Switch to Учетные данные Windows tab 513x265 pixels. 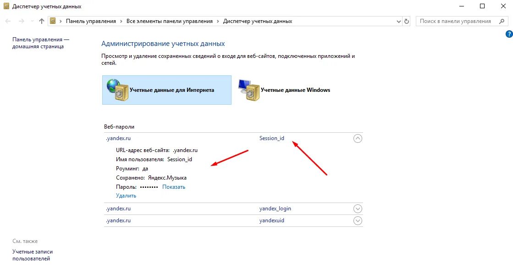pyautogui.click(x=284, y=90)
